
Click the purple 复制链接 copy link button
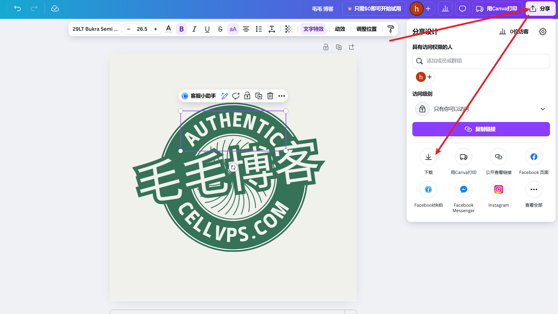click(x=481, y=129)
